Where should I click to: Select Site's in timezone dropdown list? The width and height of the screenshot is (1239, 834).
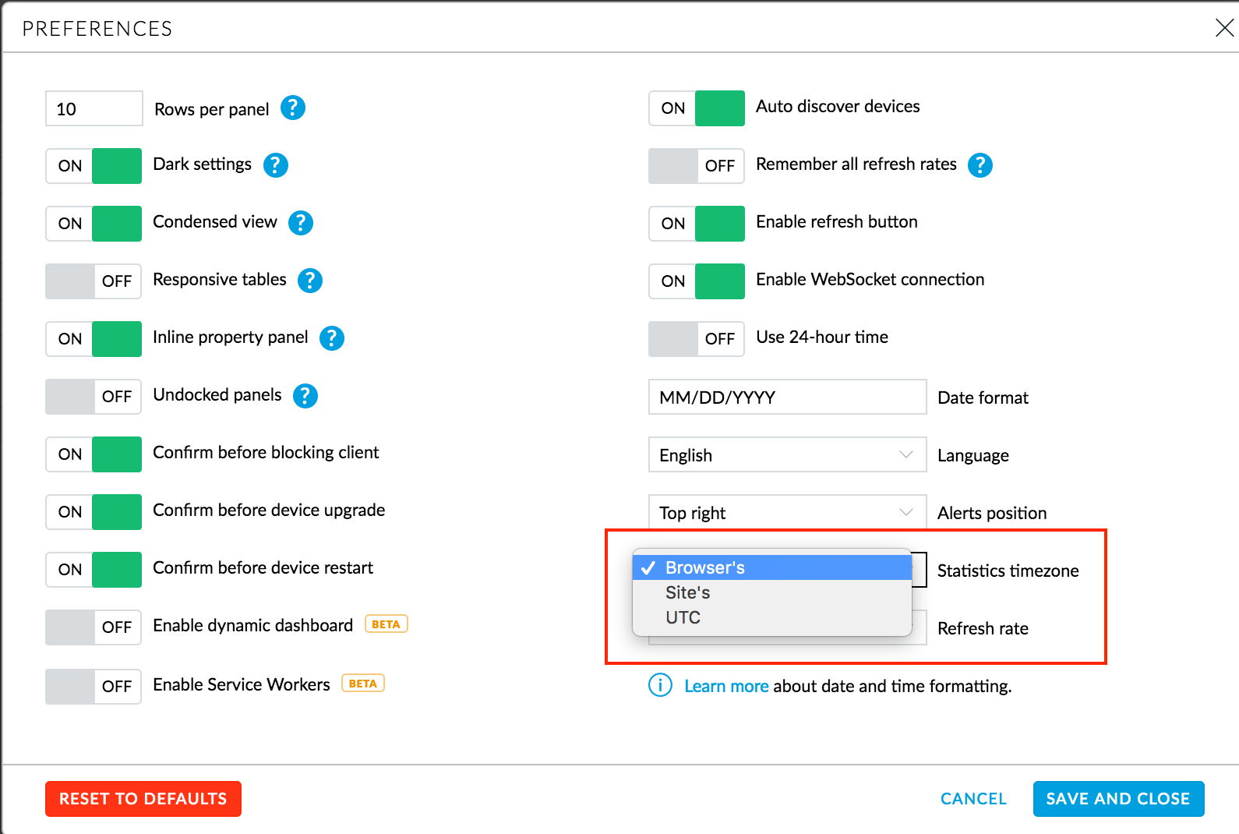[x=688, y=593]
